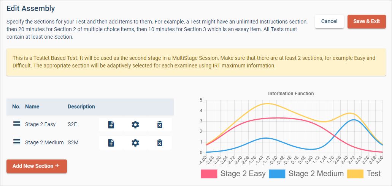Select the Stage 2 Medium section name
392x186 pixels.
click(x=44, y=142)
